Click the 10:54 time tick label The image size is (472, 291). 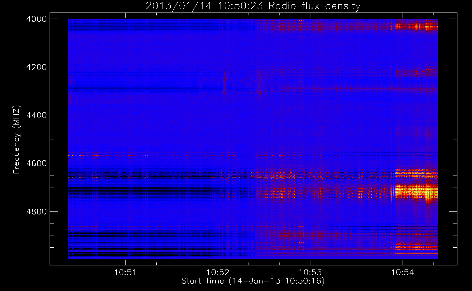(403, 273)
